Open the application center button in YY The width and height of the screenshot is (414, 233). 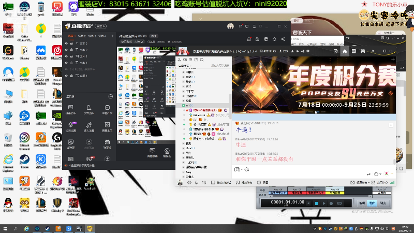(x=380, y=183)
